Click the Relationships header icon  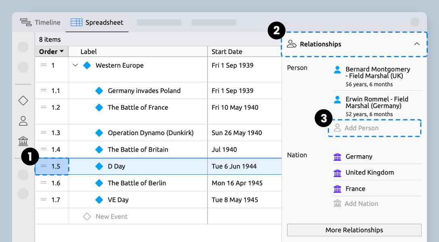coord(292,44)
